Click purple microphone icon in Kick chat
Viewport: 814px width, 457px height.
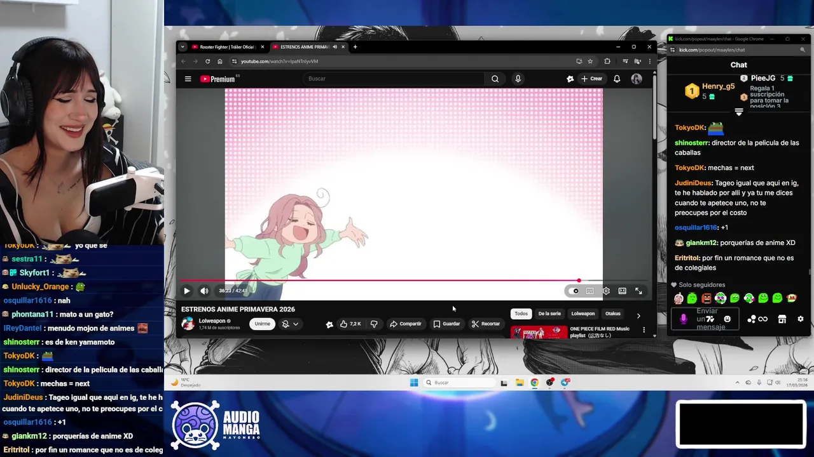684,319
